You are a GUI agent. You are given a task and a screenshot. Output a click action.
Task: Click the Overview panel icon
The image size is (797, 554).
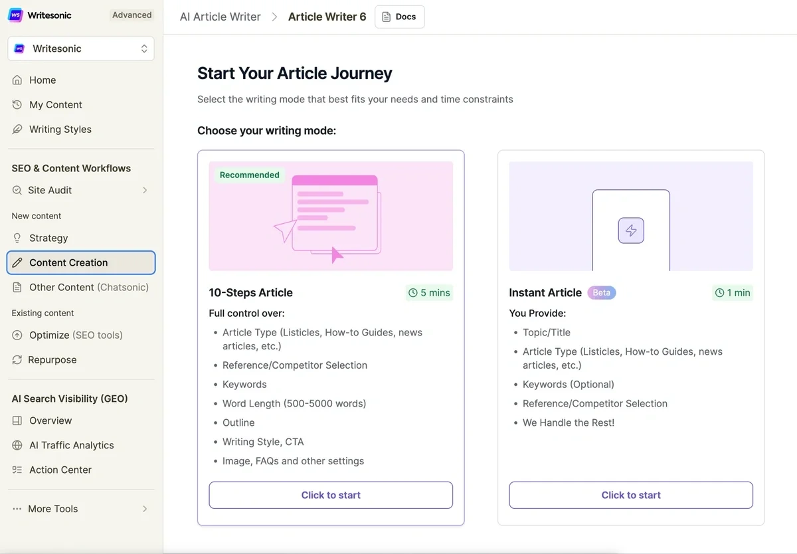[17, 420]
